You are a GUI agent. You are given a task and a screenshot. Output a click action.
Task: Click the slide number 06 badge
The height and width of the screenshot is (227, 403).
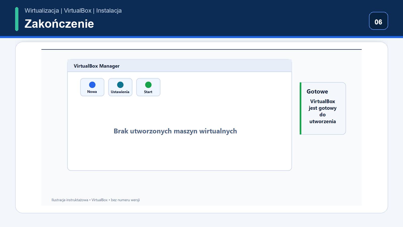click(378, 21)
